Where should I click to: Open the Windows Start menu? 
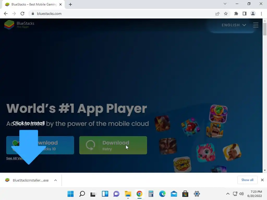coord(70,194)
